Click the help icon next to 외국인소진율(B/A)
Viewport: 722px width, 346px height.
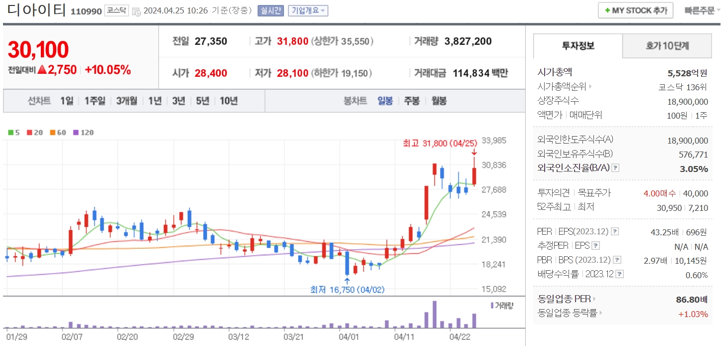click(616, 168)
